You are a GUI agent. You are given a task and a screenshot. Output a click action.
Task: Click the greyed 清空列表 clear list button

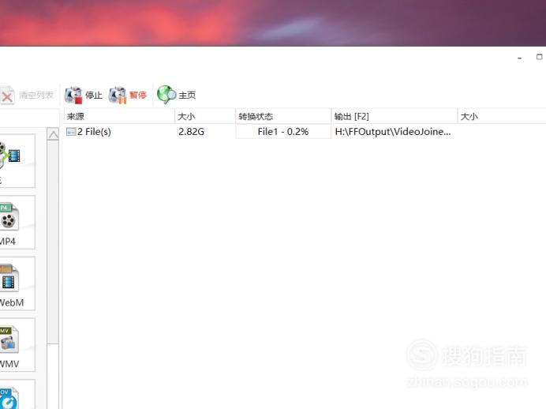(27, 95)
